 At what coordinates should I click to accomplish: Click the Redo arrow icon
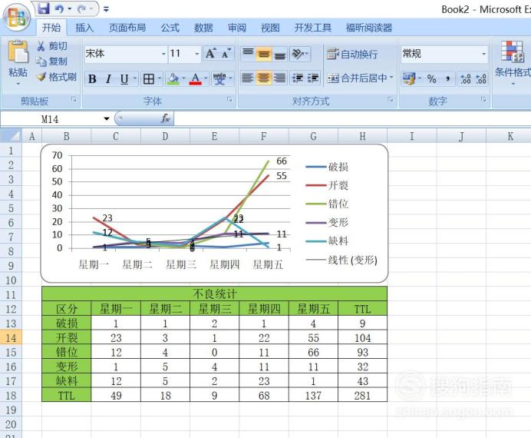click(x=81, y=9)
